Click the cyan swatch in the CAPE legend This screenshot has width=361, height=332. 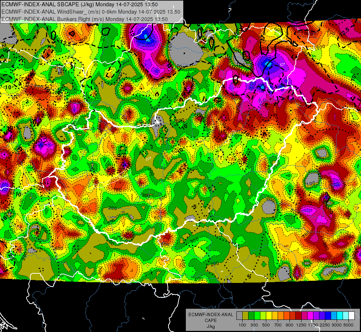click(x=340, y=315)
